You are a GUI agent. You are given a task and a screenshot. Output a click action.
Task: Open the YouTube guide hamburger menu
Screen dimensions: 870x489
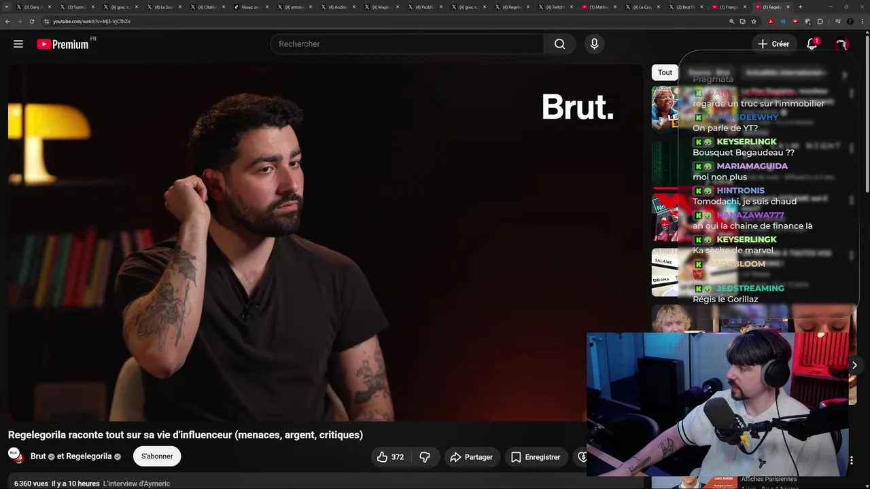[18, 44]
